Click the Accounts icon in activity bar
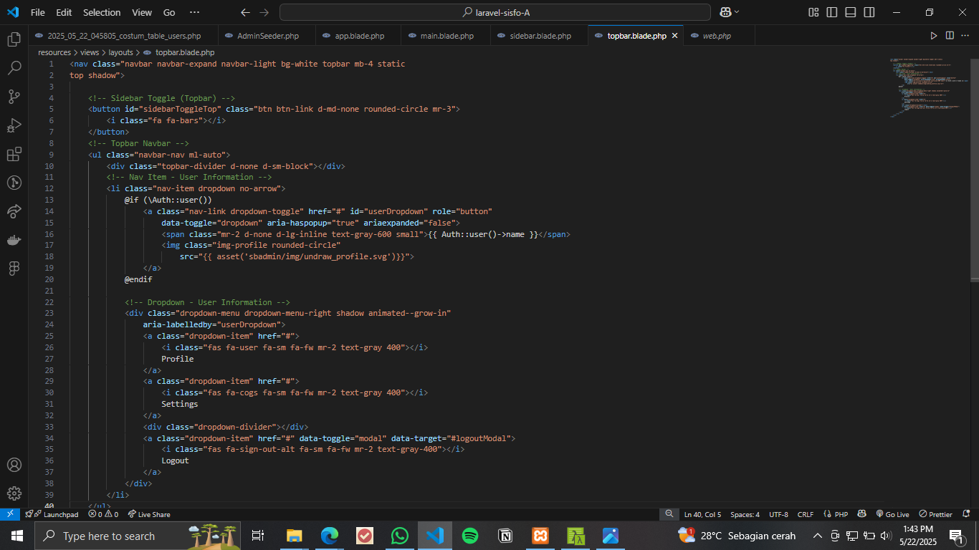 (14, 465)
